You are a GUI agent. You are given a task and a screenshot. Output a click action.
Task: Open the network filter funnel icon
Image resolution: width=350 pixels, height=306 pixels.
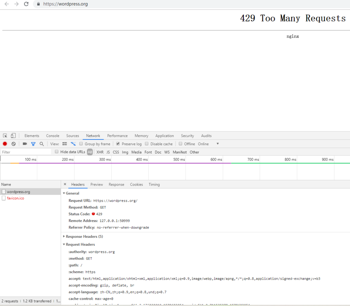coord(33,144)
